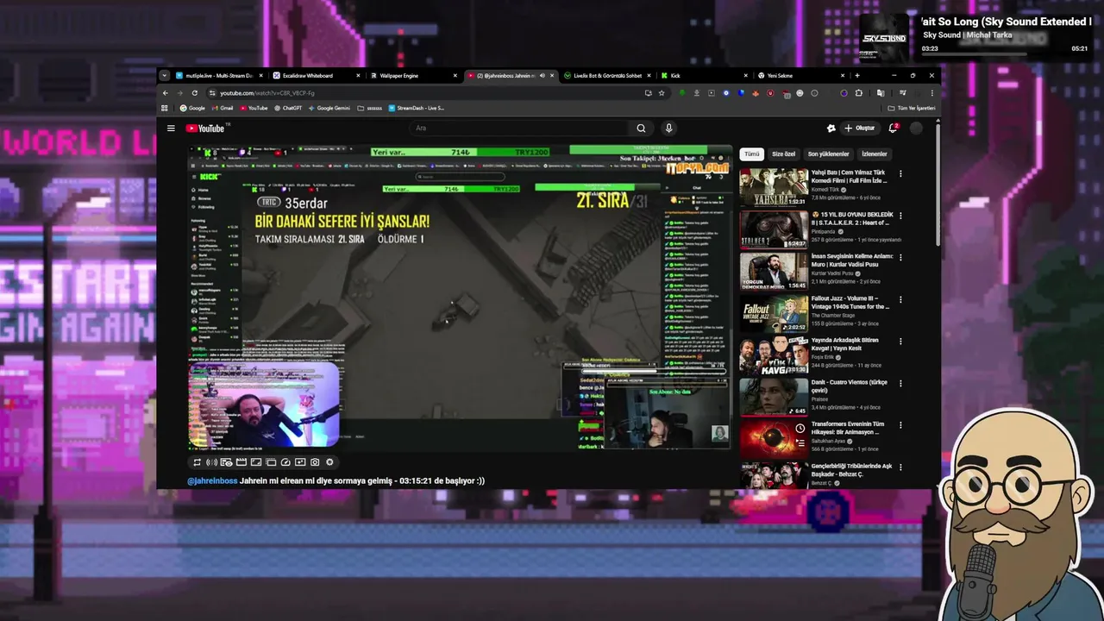The height and width of the screenshot is (621, 1104).
Task: Click the camera screenshot icon below video
Action: 315,462
